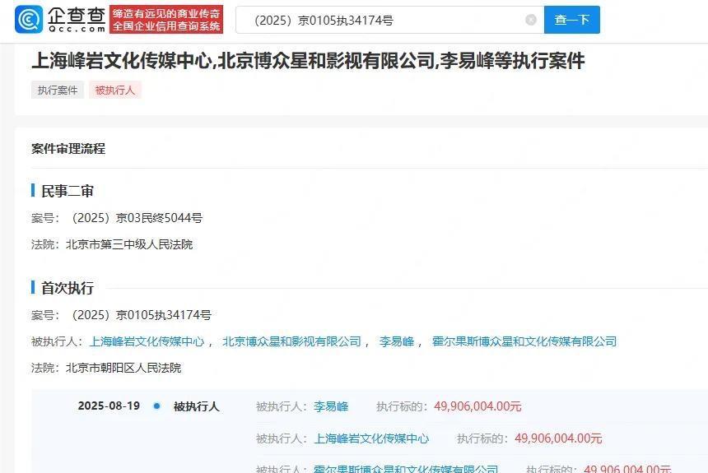Click the court name 北京市朝阳区人民法院
Viewport: 708px width, 473px height.
tap(123, 369)
